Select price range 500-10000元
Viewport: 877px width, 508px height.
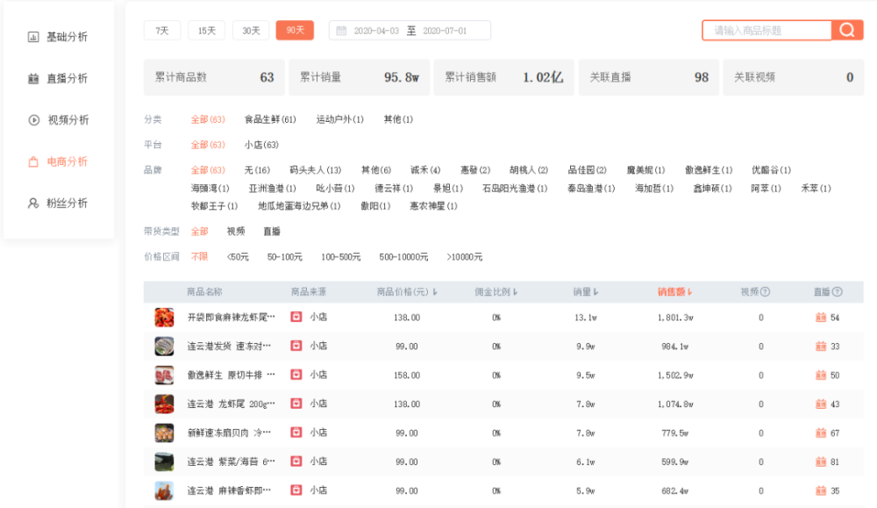click(403, 257)
